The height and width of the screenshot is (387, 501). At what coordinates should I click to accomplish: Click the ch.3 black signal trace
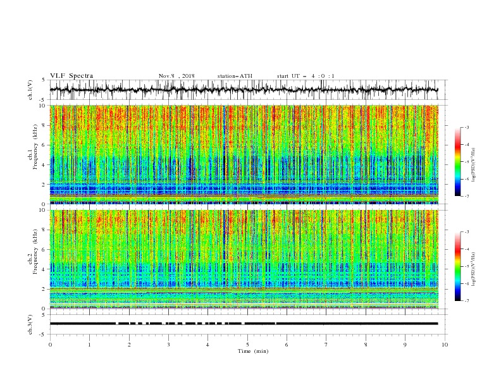point(244,324)
